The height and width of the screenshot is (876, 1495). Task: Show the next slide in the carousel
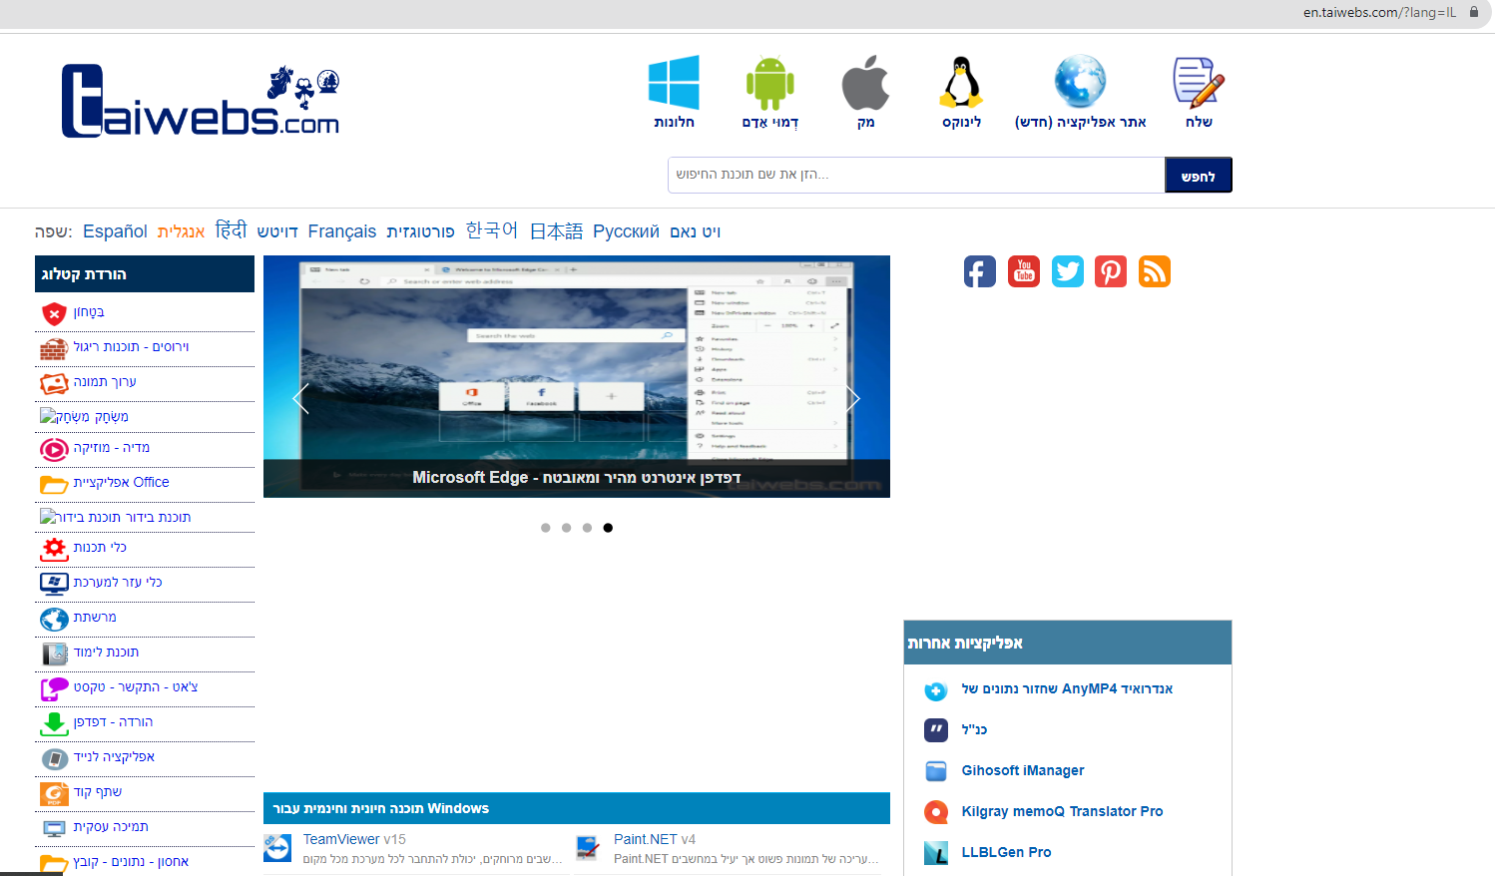(x=853, y=399)
